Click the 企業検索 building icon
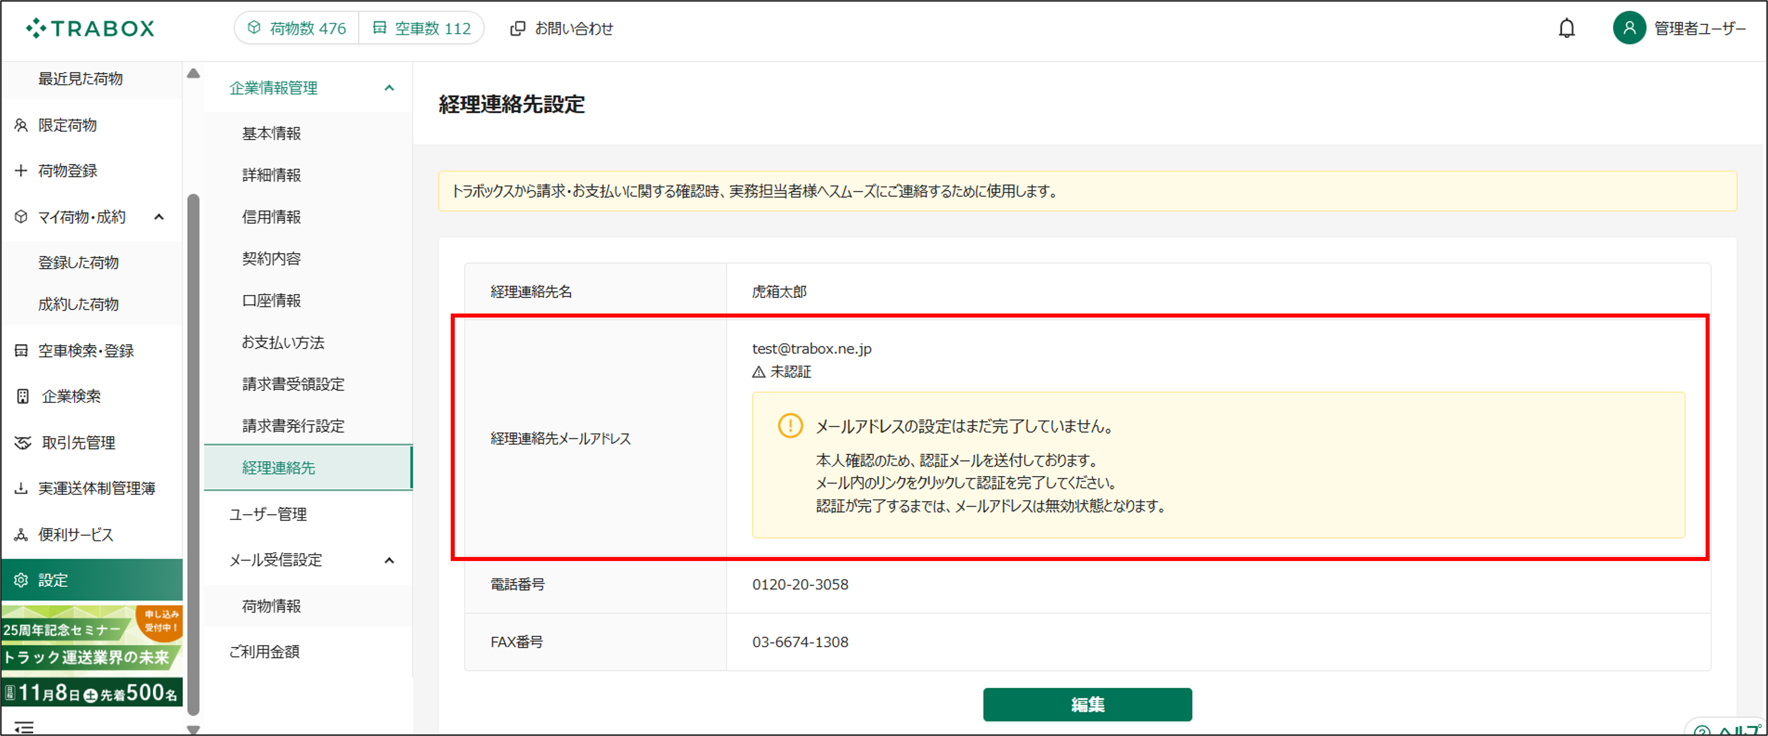This screenshot has width=1768, height=736. click(23, 396)
